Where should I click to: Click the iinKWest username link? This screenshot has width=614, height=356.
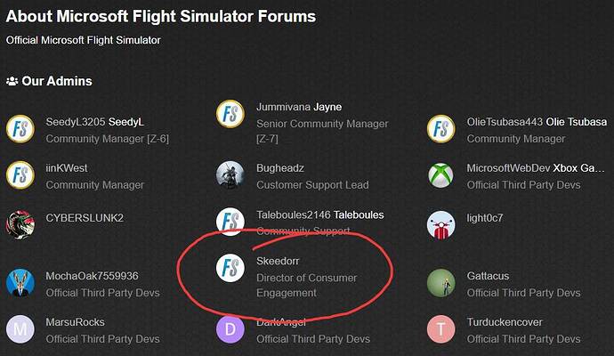pyautogui.click(x=67, y=168)
